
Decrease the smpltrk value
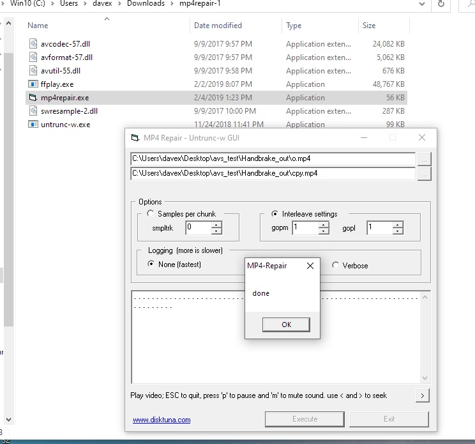pos(216,231)
